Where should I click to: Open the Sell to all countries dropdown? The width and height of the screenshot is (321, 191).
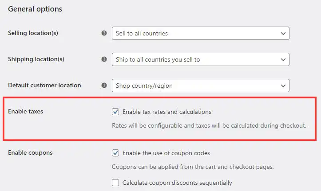201,33
